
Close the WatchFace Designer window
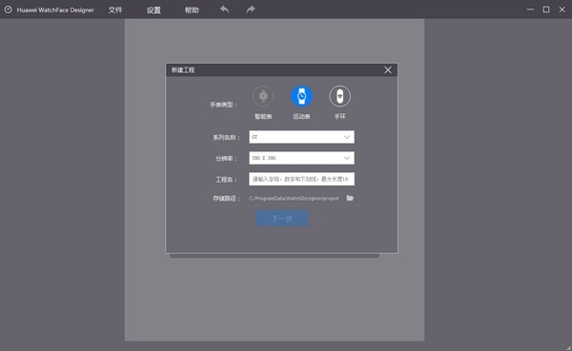[x=562, y=10]
